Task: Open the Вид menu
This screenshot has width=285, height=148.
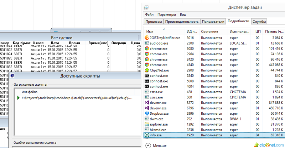Action: pos(183,15)
